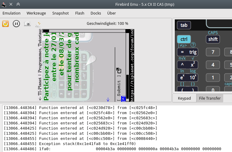Open the Snapshot menu
This screenshot has width=232, height=152.
[61, 13]
